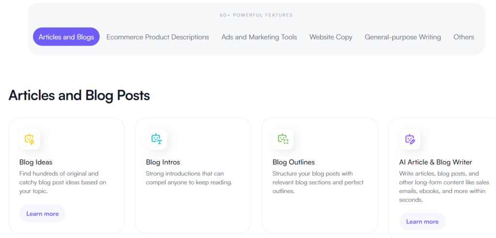496x238 pixels.
Task: Go to the Website Copy tab
Action: tap(330, 37)
